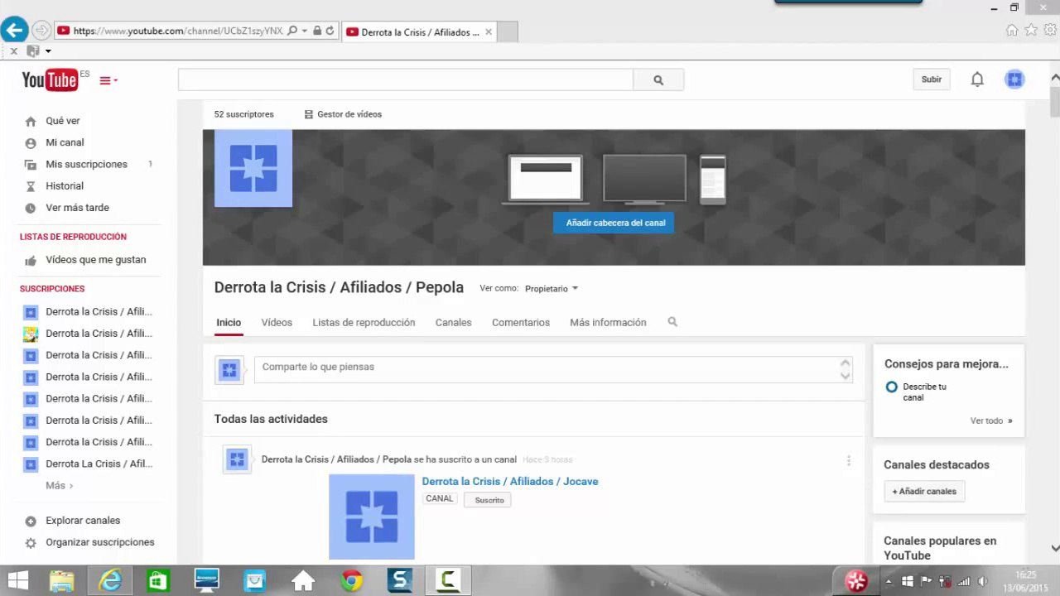This screenshot has width=1060, height=596.
Task: Click the share box down arrow
Action: click(845, 375)
